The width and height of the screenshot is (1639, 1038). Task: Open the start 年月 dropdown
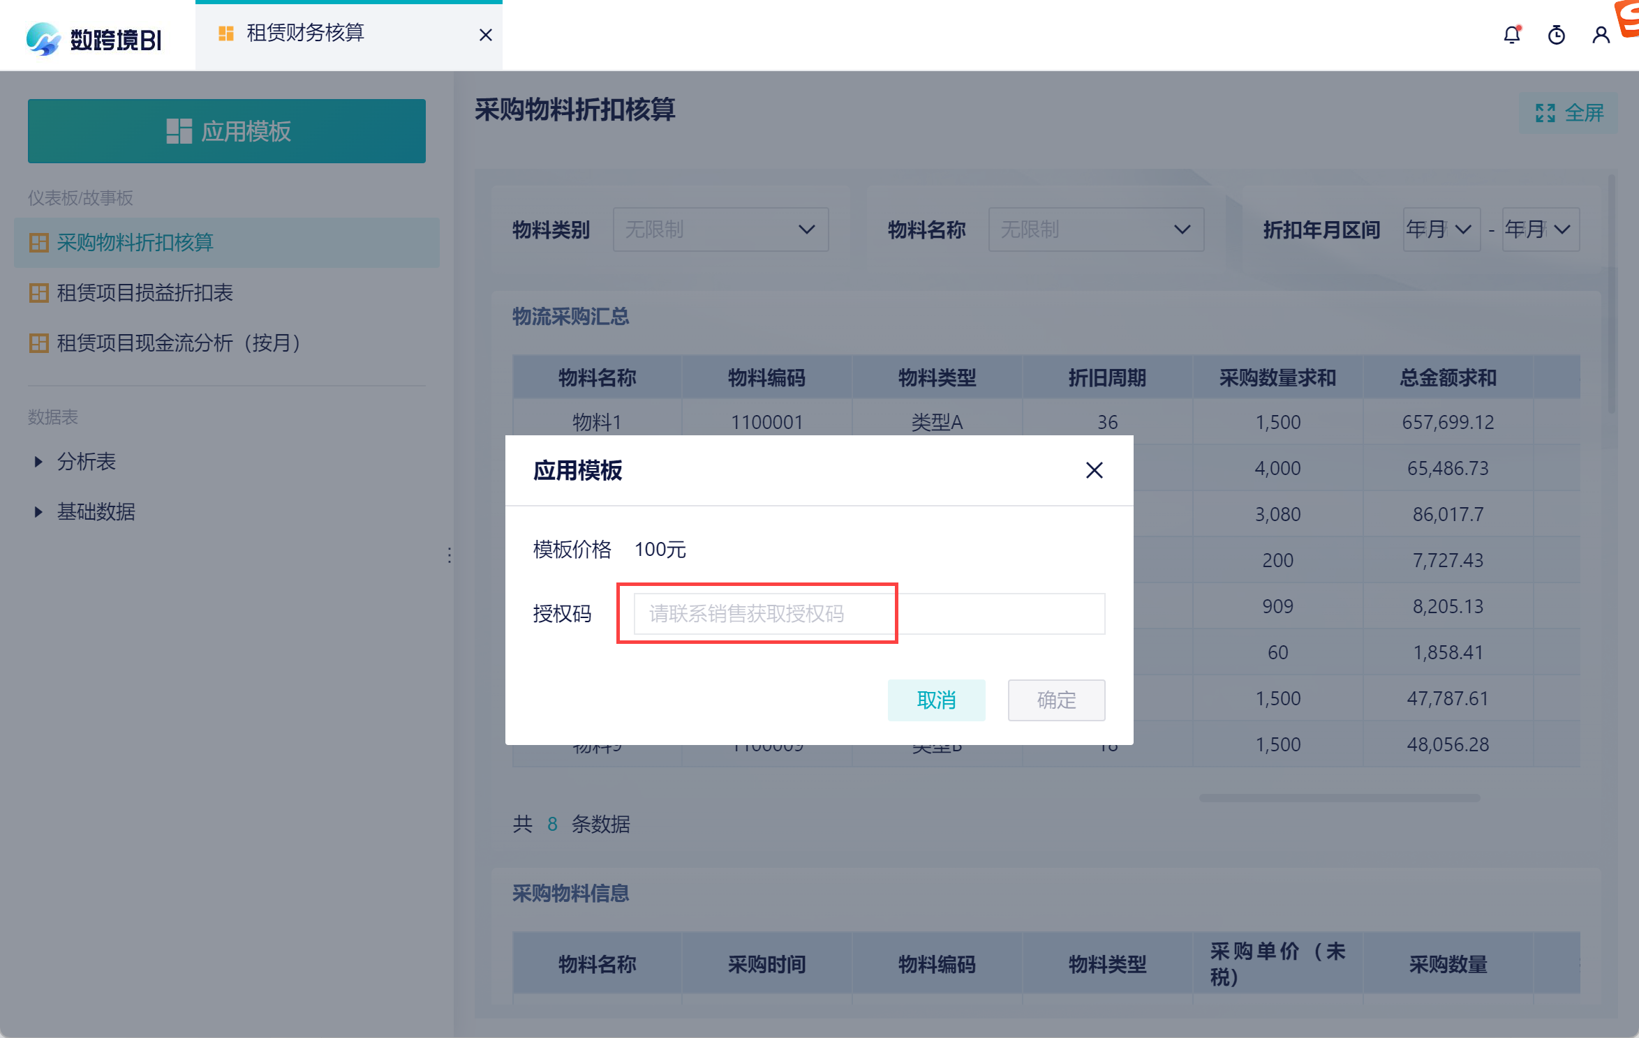coord(1441,230)
